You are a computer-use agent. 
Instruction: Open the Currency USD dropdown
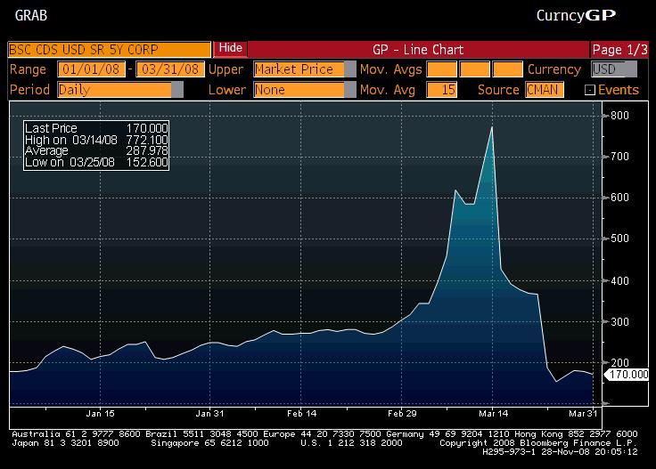[x=614, y=69]
